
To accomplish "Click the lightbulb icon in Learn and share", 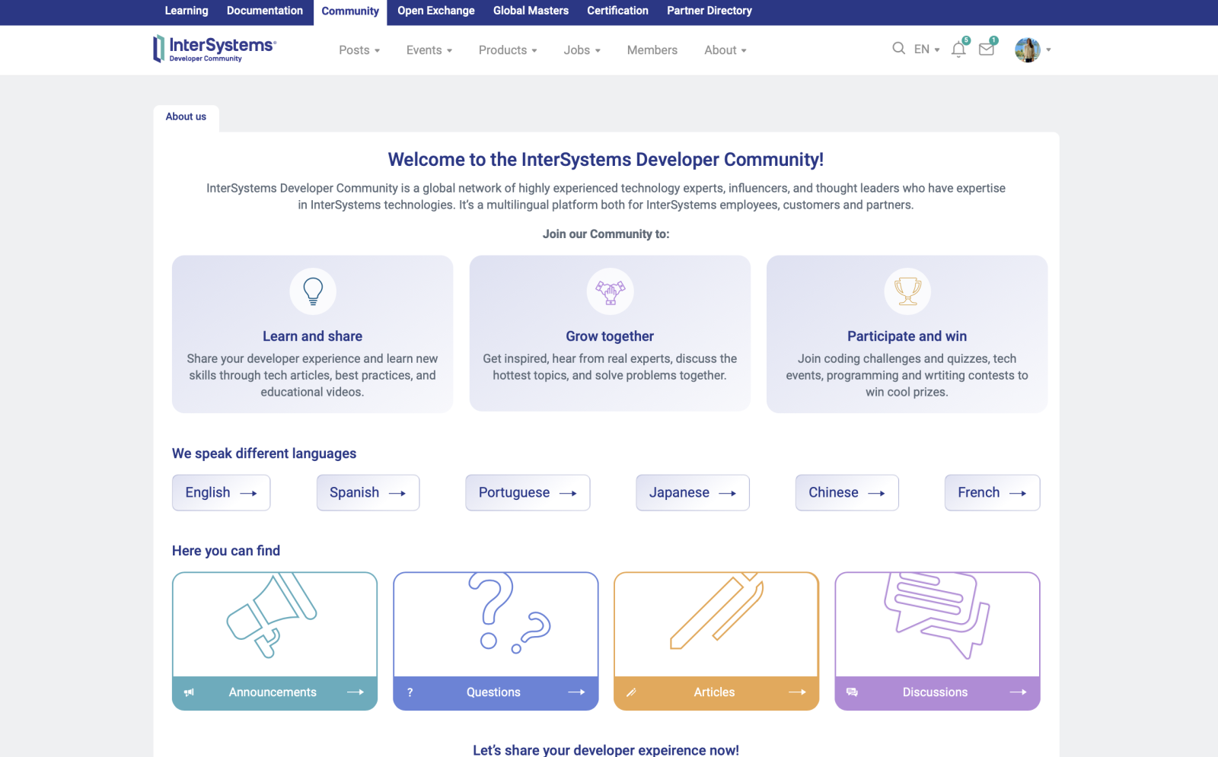I will pos(313,291).
